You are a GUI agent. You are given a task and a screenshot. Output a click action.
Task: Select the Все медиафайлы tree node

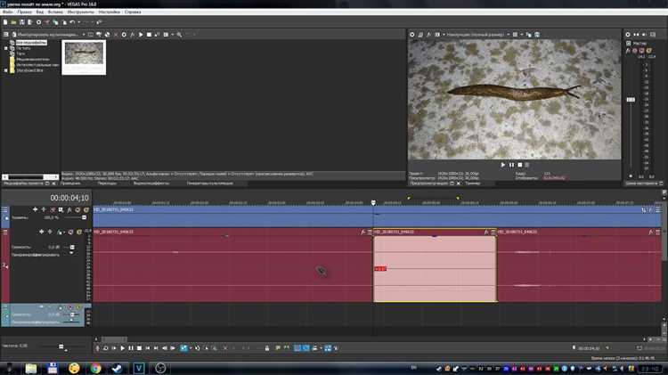pos(31,43)
